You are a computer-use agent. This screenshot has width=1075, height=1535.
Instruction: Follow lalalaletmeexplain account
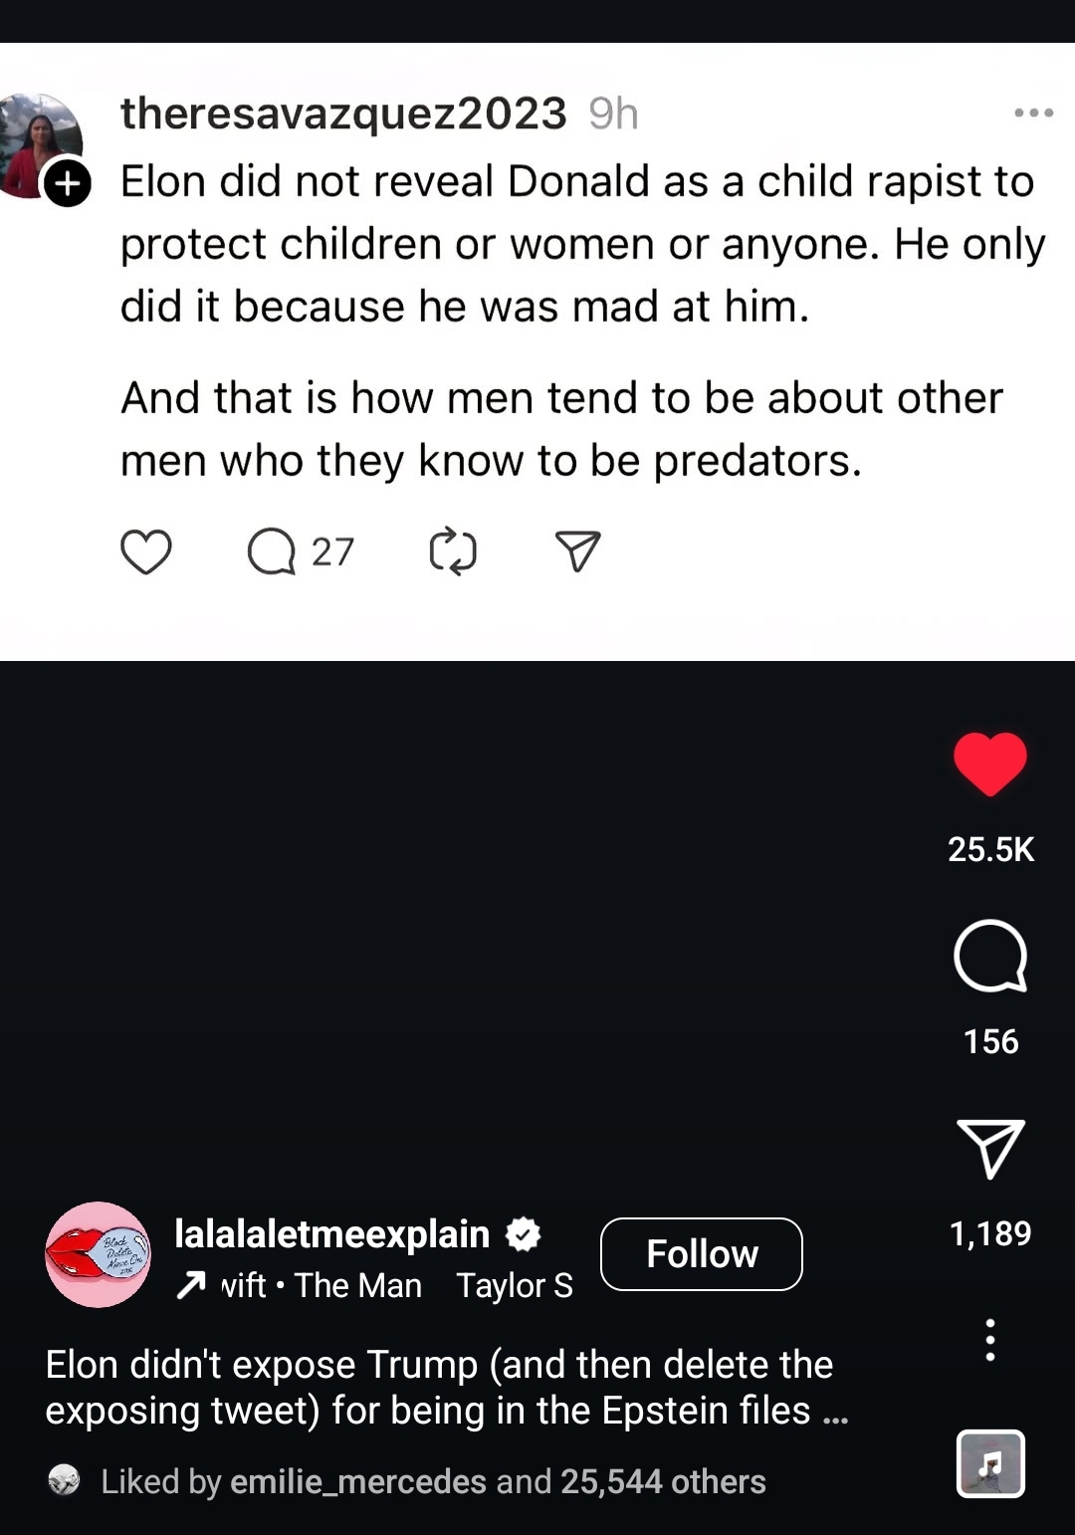pyautogui.click(x=702, y=1254)
